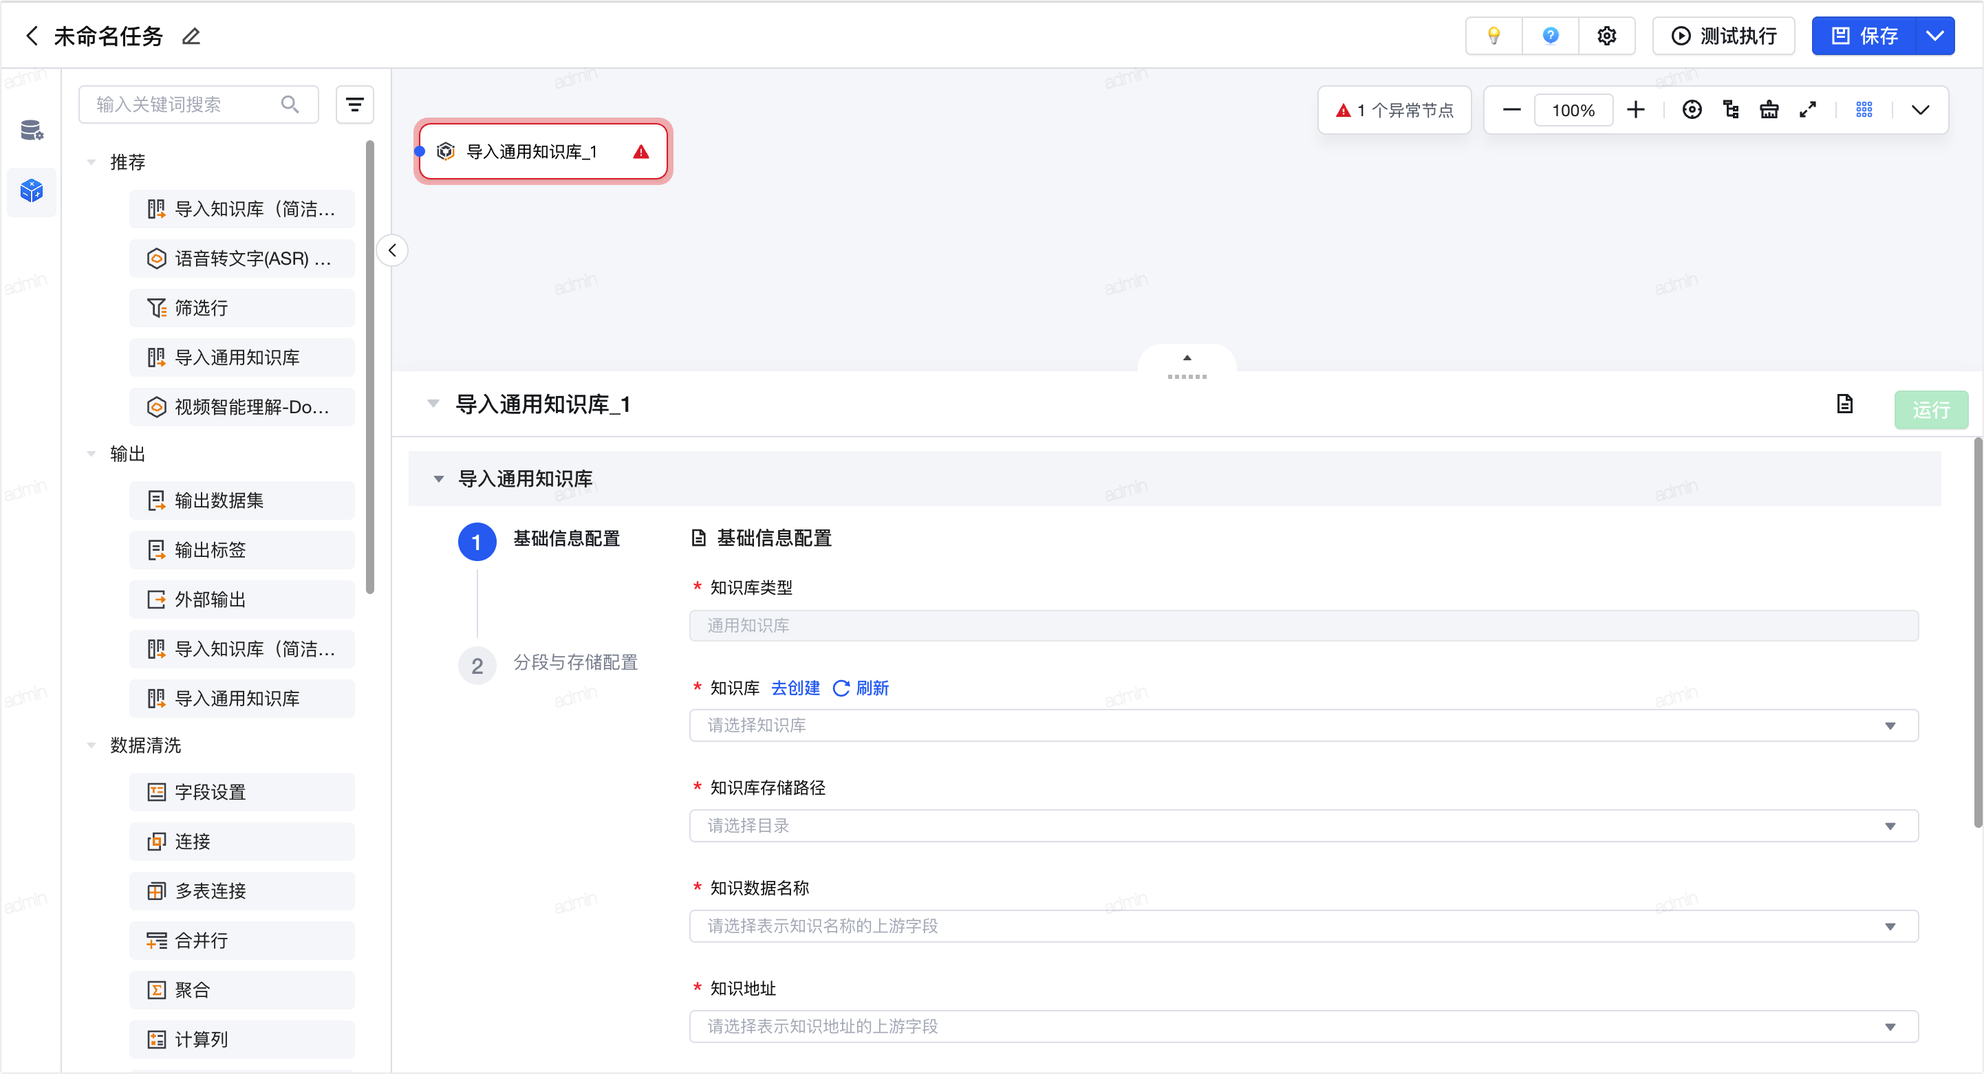1984x1074 pixels.
Task: Open the 请选择目录 storage path dropdown
Action: [1303, 825]
